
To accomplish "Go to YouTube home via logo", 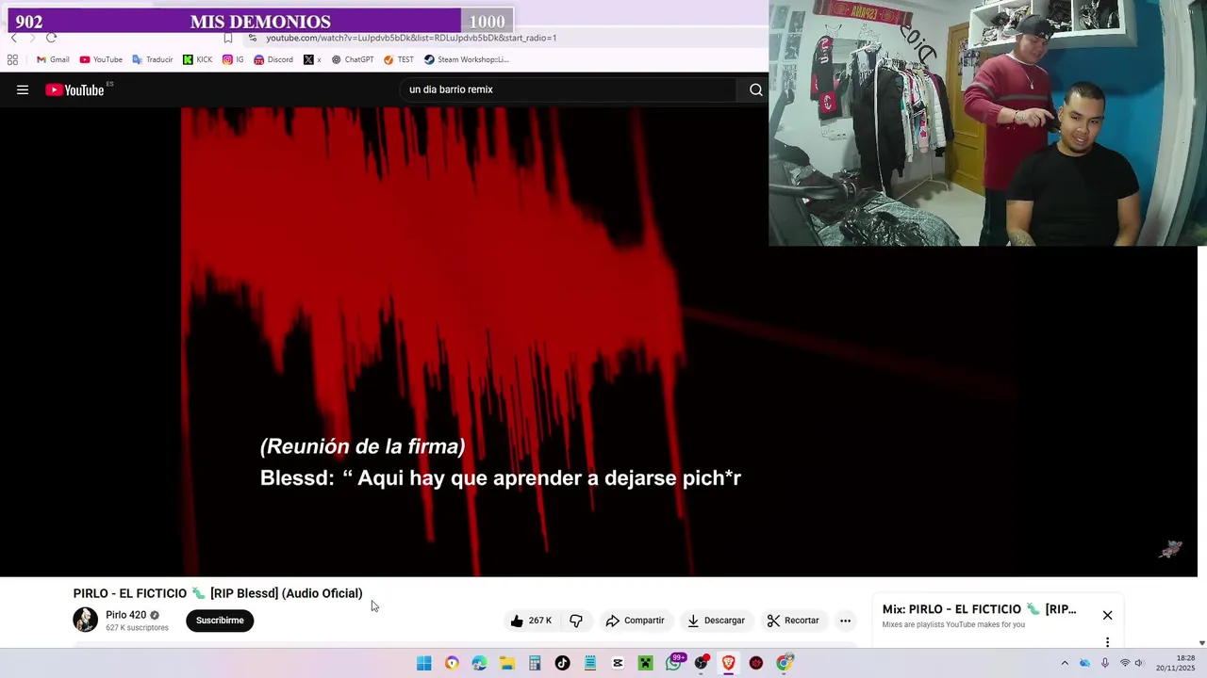I will pos(75,90).
